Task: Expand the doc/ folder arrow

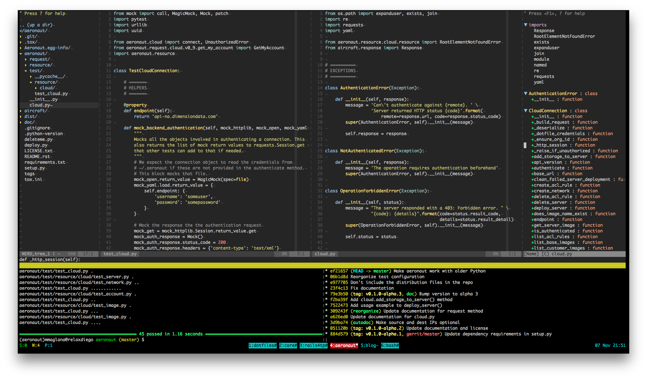Action: (21, 122)
